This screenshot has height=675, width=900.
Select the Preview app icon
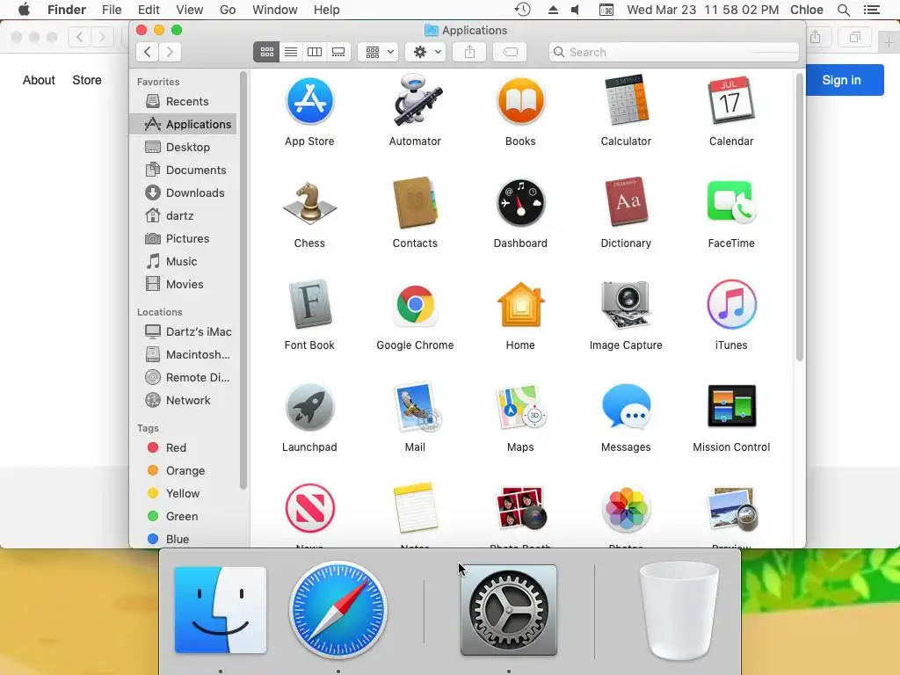[733, 509]
